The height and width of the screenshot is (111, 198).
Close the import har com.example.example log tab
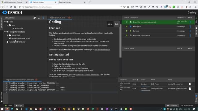(37, 80)
